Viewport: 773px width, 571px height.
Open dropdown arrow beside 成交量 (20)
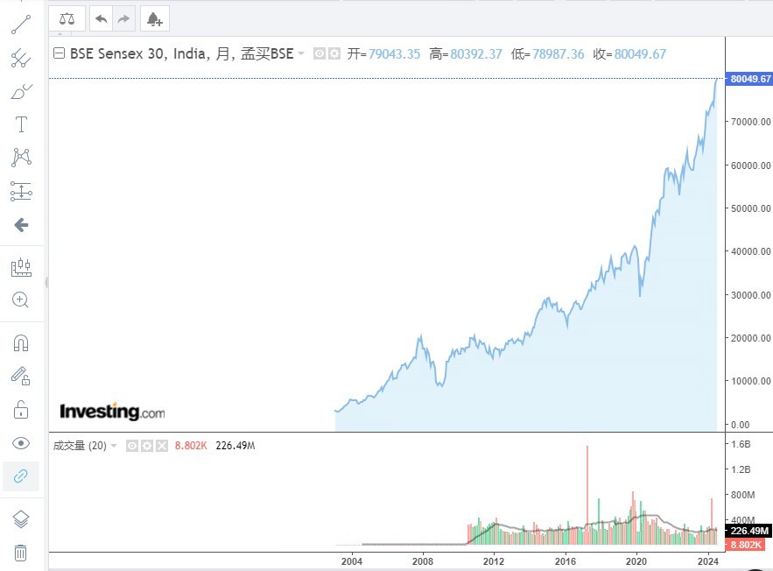tap(114, 446)
